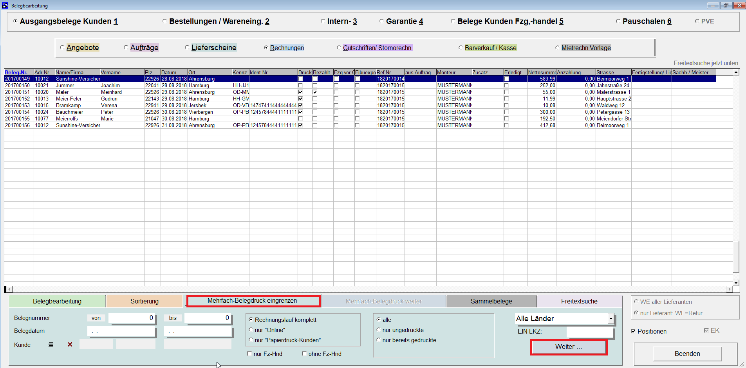Click the EIN LKZ input field
The image size is (746, 368).
589,332
